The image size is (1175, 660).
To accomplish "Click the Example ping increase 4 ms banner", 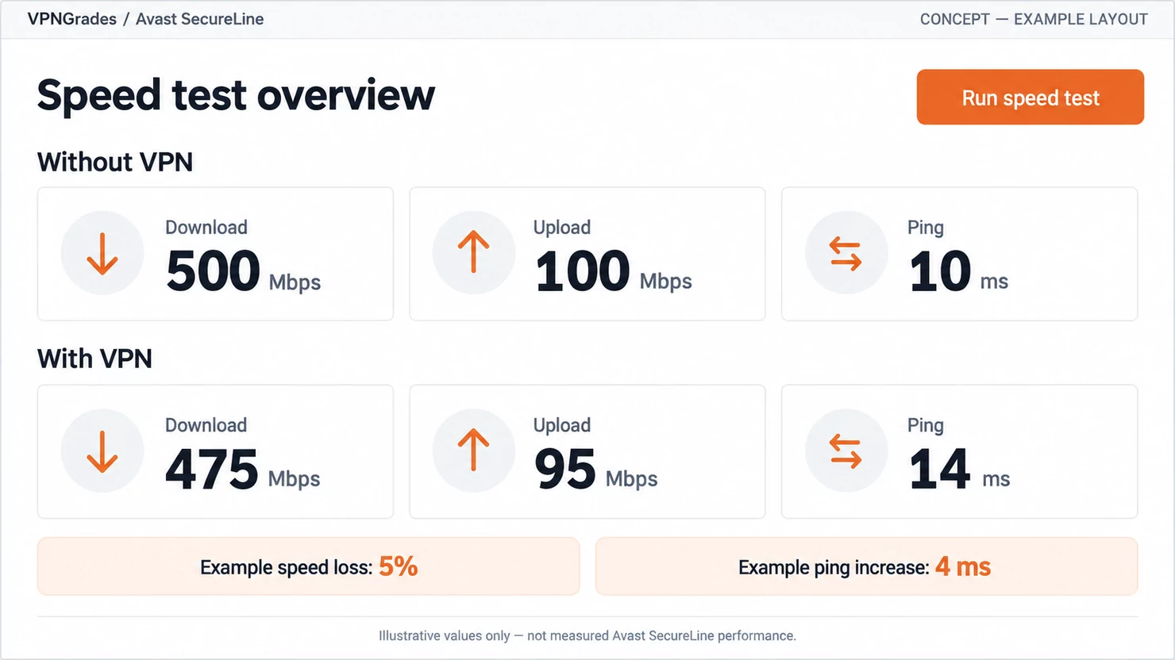I will click(x=866, y=566).
